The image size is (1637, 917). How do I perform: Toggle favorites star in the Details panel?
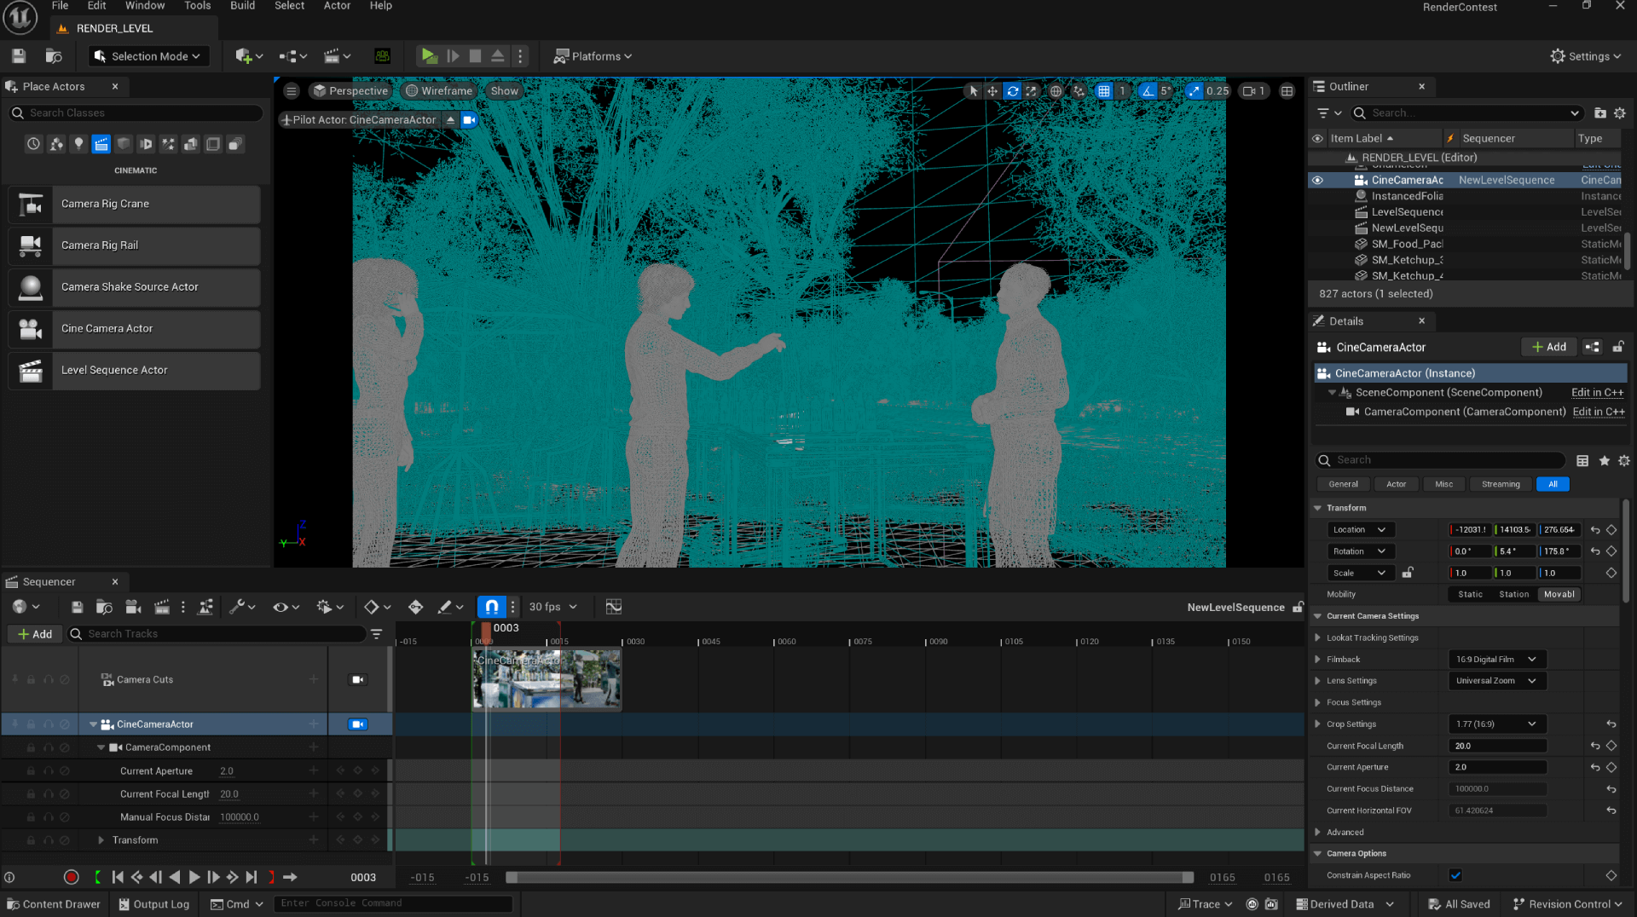click(1604, 460)
